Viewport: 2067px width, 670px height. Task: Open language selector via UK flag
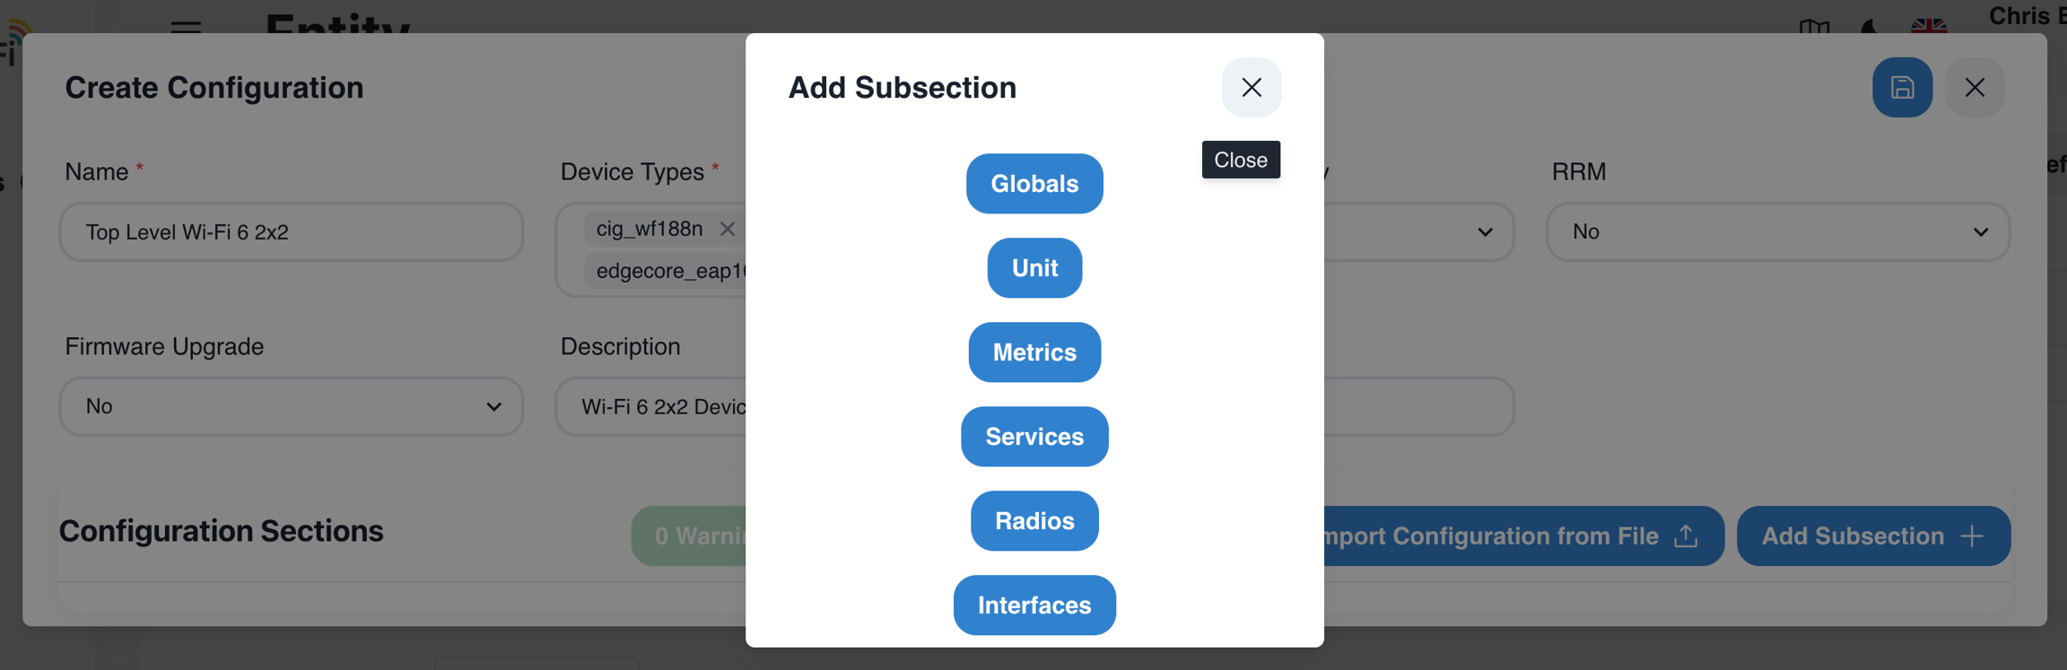pos(1928,26)
